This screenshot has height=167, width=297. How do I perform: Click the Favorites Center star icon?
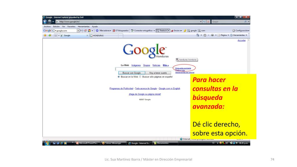point(45,35)
